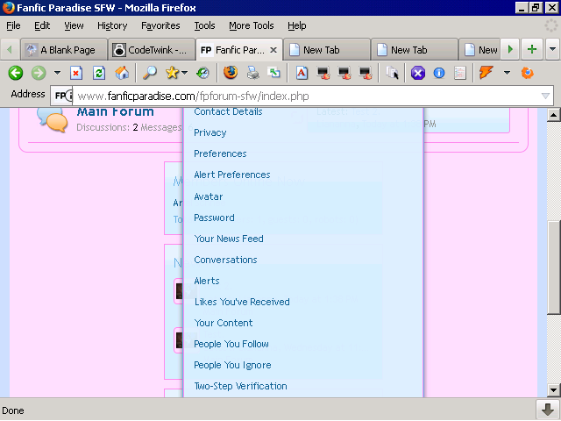Screen dimensions: 561x421
Task: Open the Help menu
Action: coord(297,25)
